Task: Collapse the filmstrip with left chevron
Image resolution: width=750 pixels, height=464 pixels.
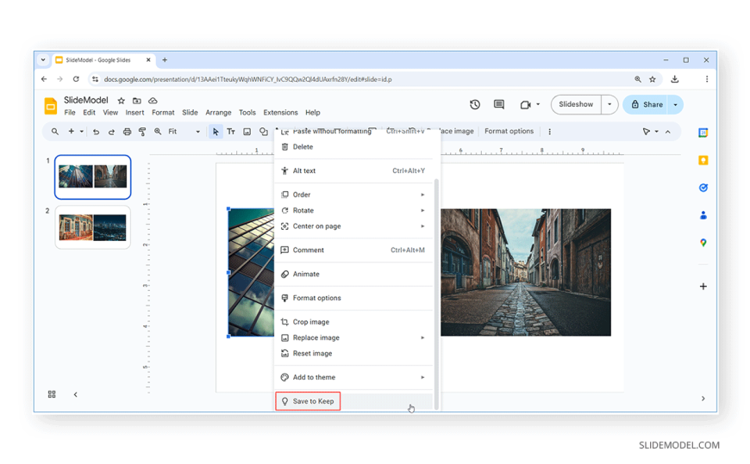Action: pos(76,394)
